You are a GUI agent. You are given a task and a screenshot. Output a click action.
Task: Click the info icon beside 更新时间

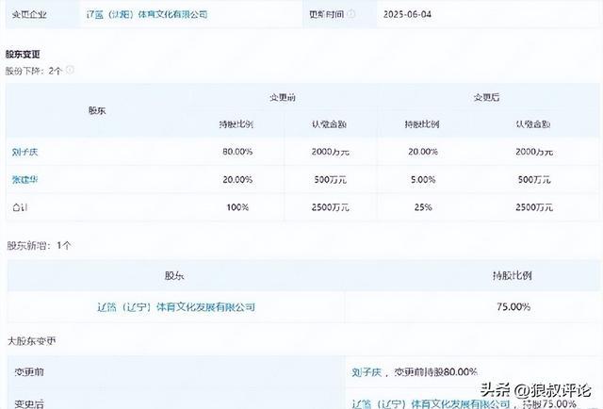351,15
